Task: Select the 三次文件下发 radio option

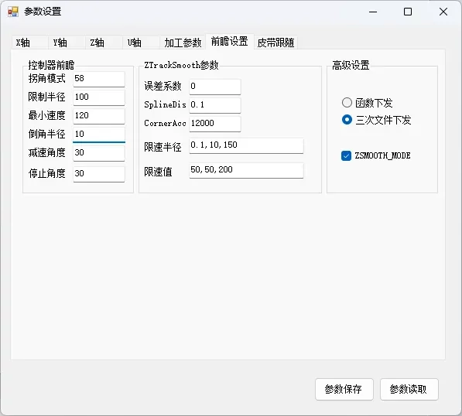Action: [x=347, y=120]
